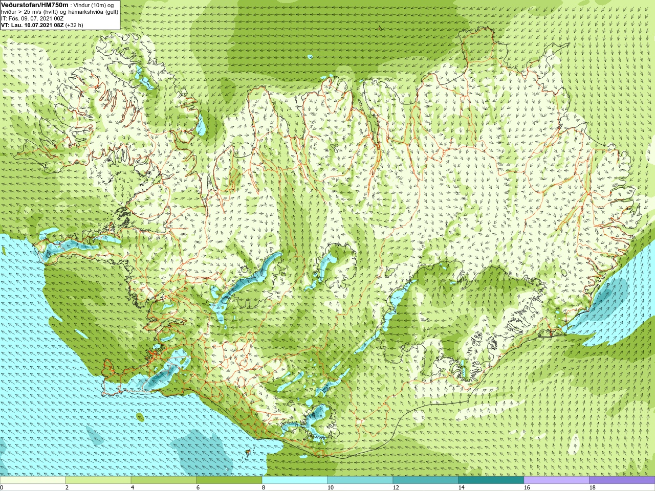Click the light cyan 8–10 m/s legend swatch
This screenshot has width=655, height=491.
pos(295,480)
